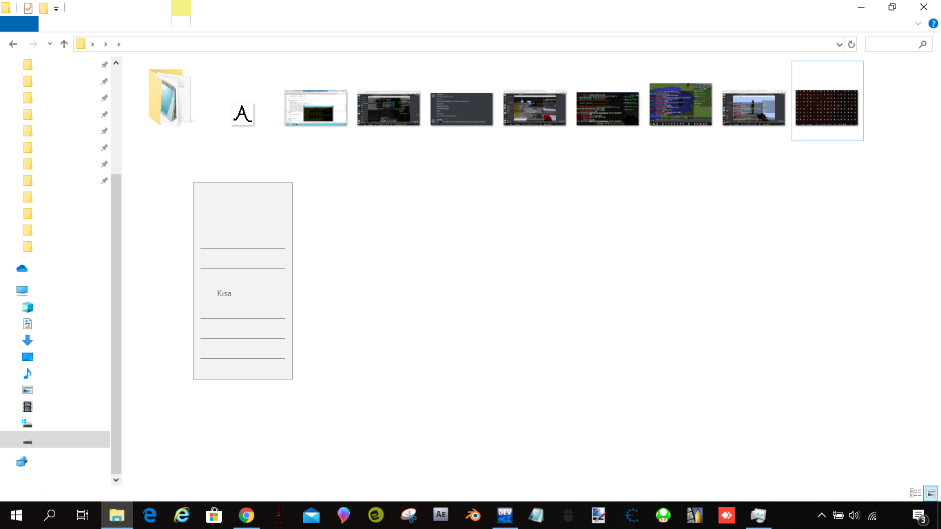Select the green and blue game screenshot thumbnail
This screenshot has width=941, height=529.
coord(681,105)
